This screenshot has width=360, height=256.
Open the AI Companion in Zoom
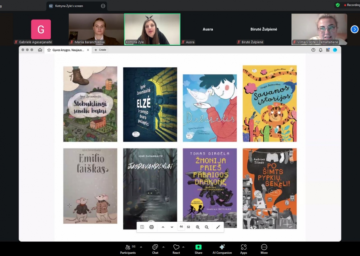pyautogui.click(x=222, y=249)
